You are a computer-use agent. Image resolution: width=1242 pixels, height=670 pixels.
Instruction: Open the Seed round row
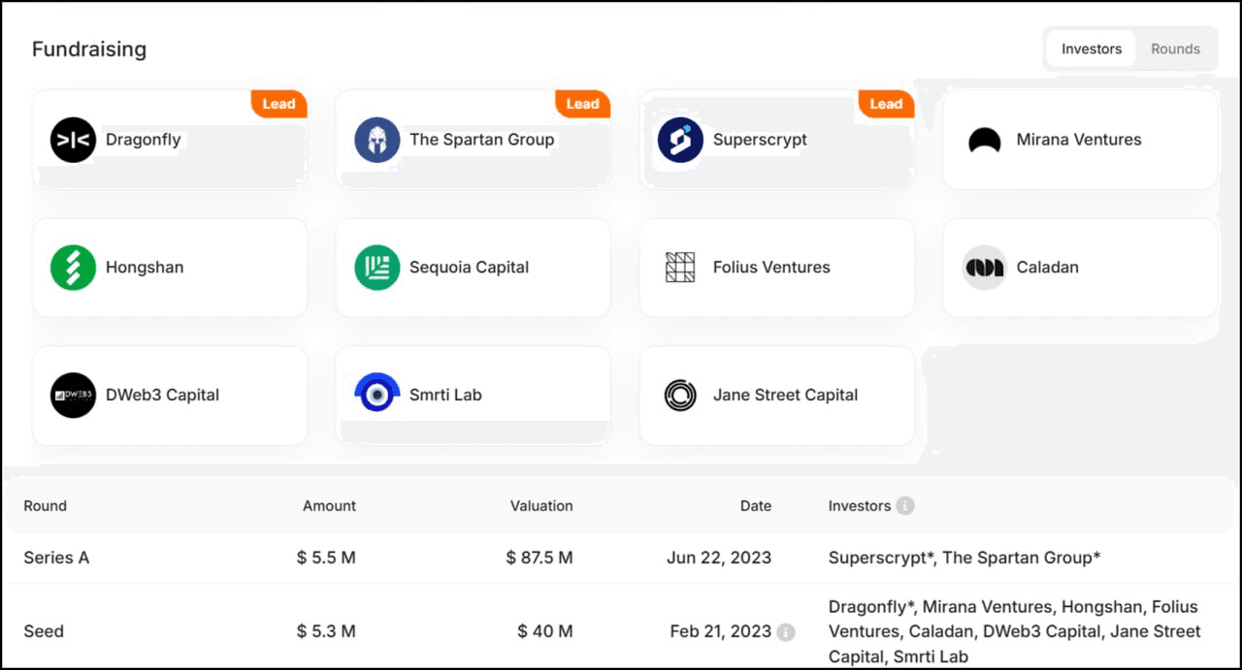(44, 631)
